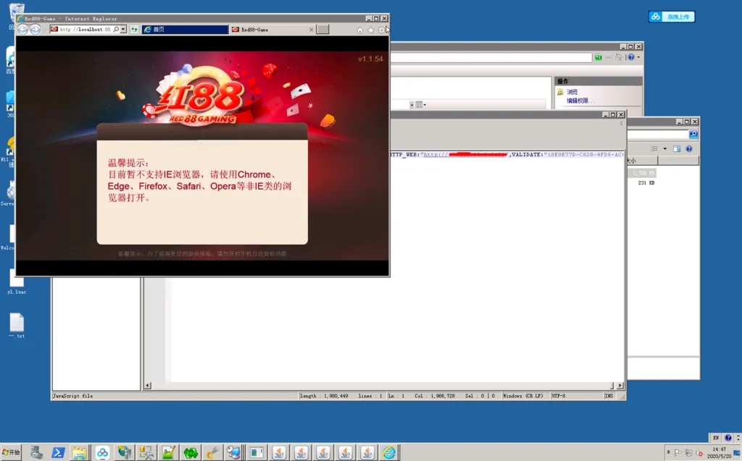Expand the IIS Manager help dropdown arrow
742x461 pixels.
637,57
